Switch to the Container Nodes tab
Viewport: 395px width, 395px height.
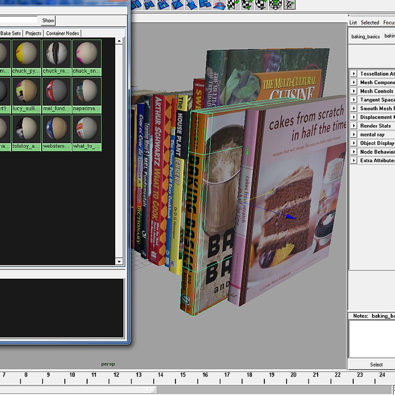click(x=63, y=33)
